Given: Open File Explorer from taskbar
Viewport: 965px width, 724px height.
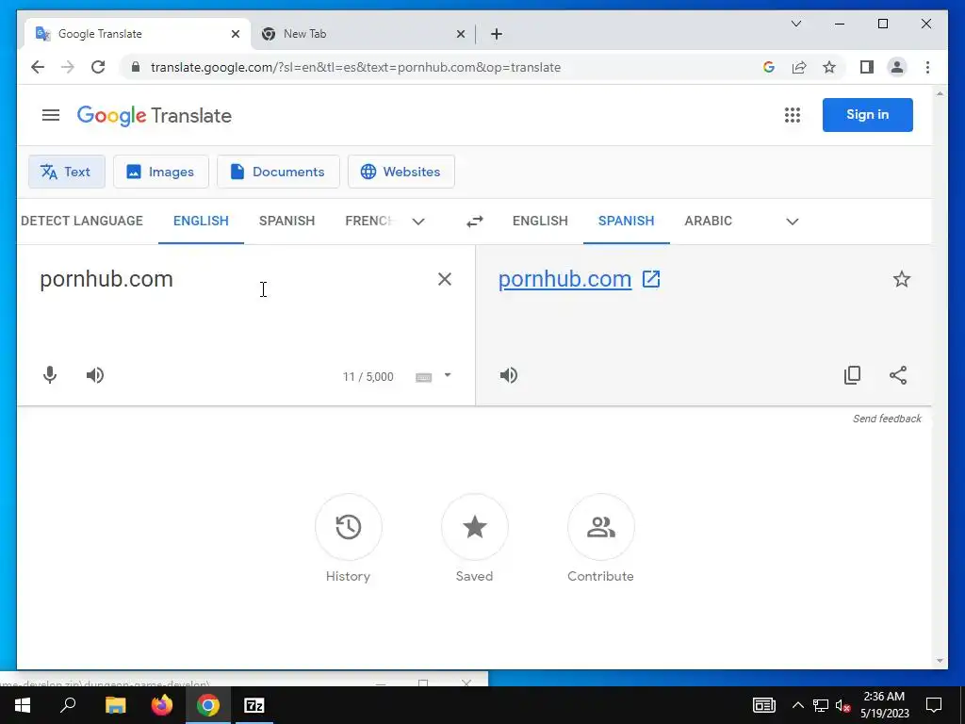Looking at the screenshot, I should click(x=115, y=705).
